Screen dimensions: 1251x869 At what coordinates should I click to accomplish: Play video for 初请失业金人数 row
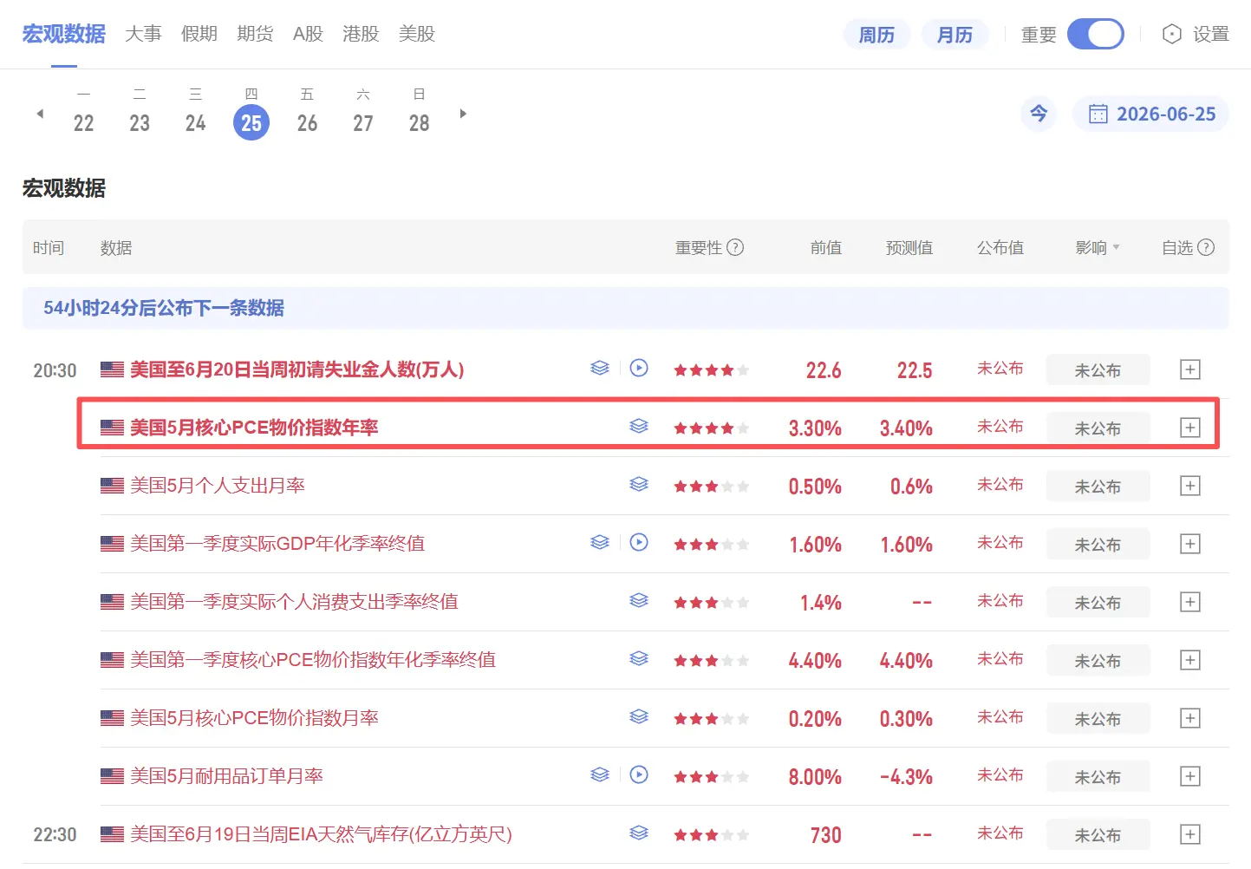coord(639,368)
